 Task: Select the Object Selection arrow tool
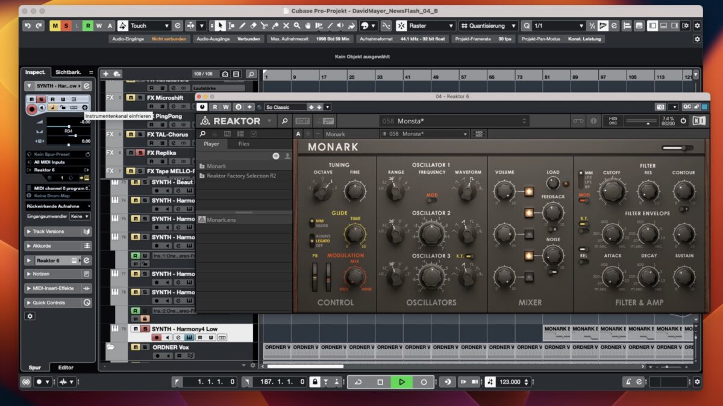[220, 26]
